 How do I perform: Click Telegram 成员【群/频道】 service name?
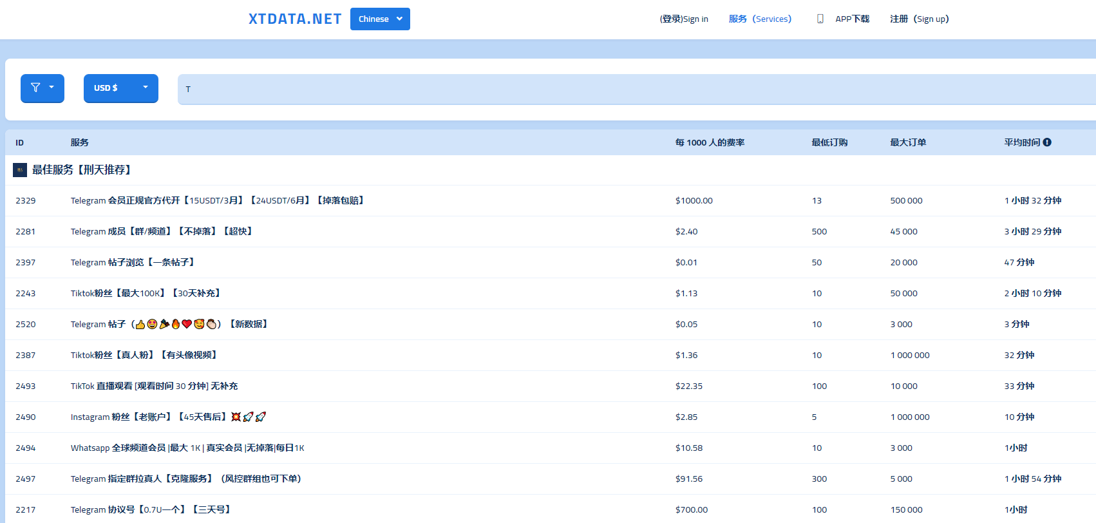(x=163, y=232)
